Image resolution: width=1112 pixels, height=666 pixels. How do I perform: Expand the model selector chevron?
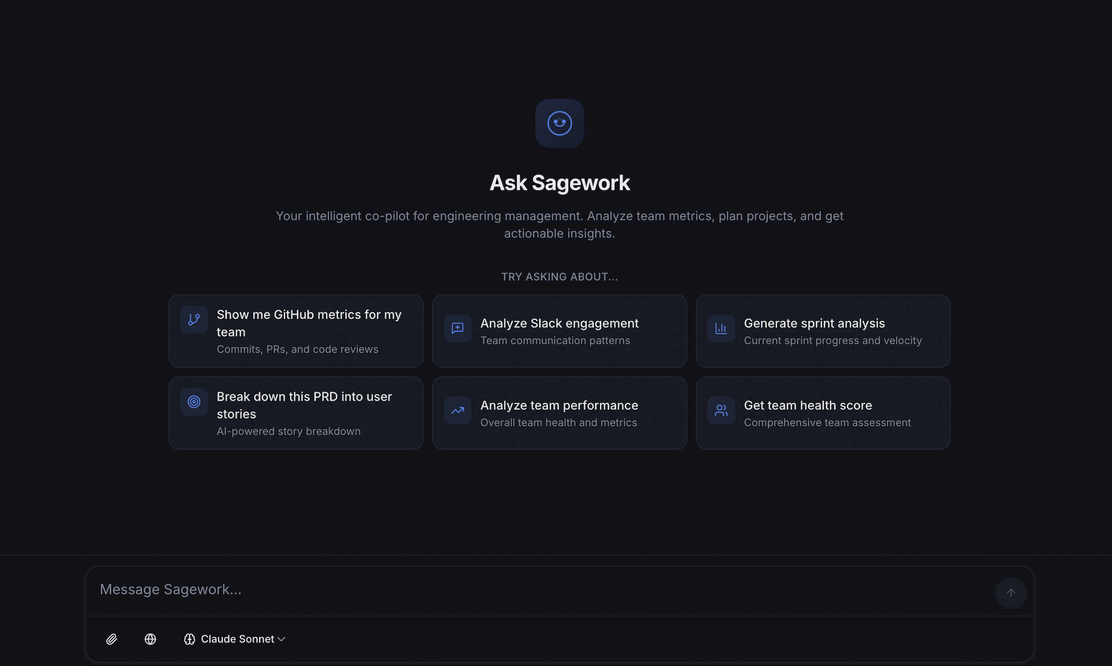(x=282, y=639)
